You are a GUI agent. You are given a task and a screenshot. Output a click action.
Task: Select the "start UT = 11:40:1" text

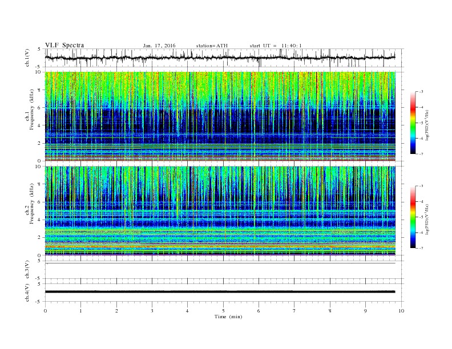point(276,46)
